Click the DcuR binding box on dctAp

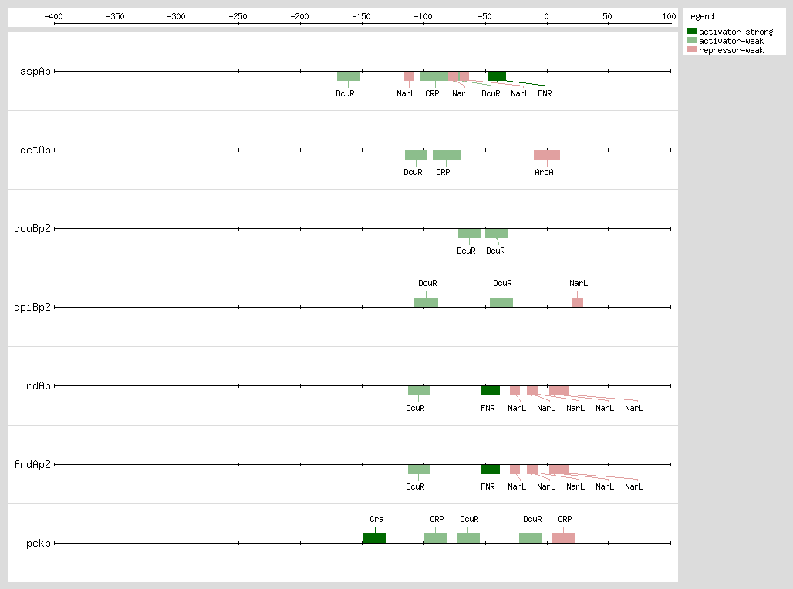(x=416, y=155)
